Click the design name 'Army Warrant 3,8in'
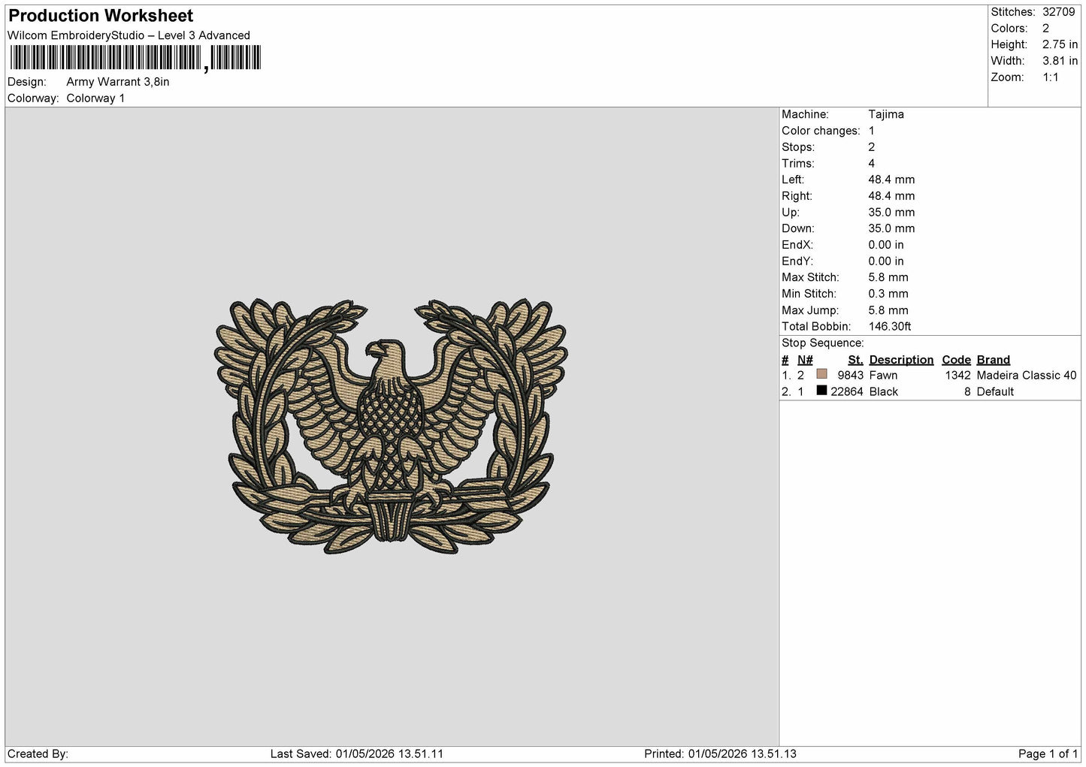Screen dimensions: 1086x767 (x=118, y=82)
